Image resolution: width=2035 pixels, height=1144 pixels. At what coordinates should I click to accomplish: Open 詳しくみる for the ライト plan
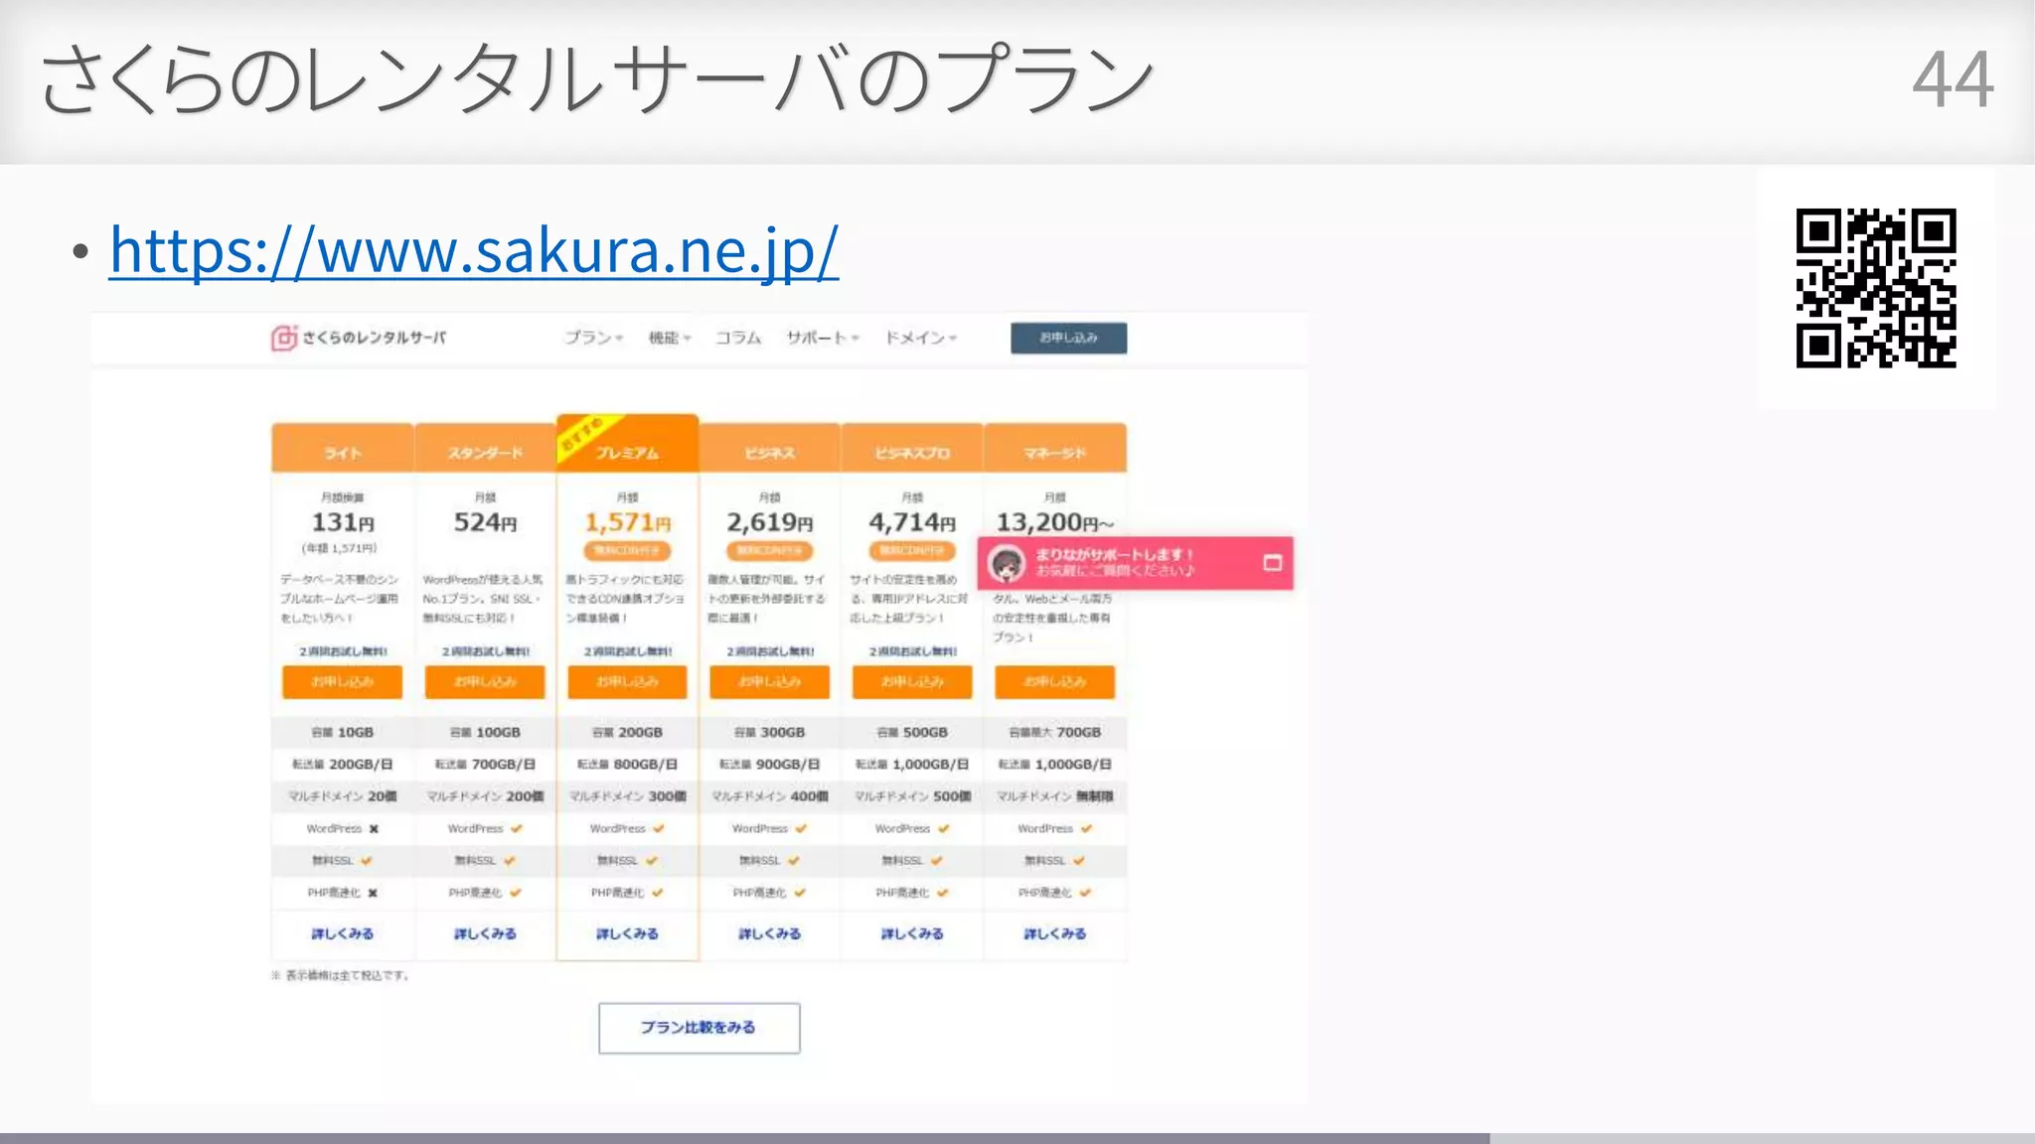click(343, 933)
